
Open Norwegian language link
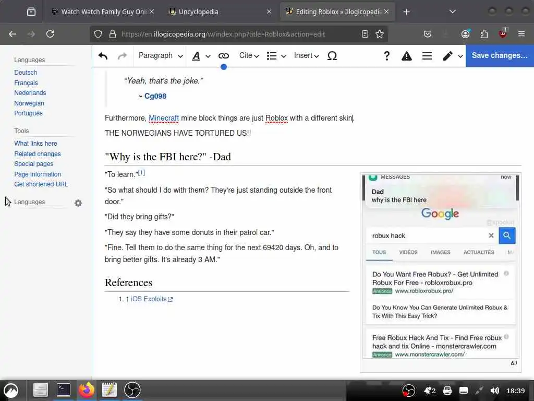[x=29, y=103]
